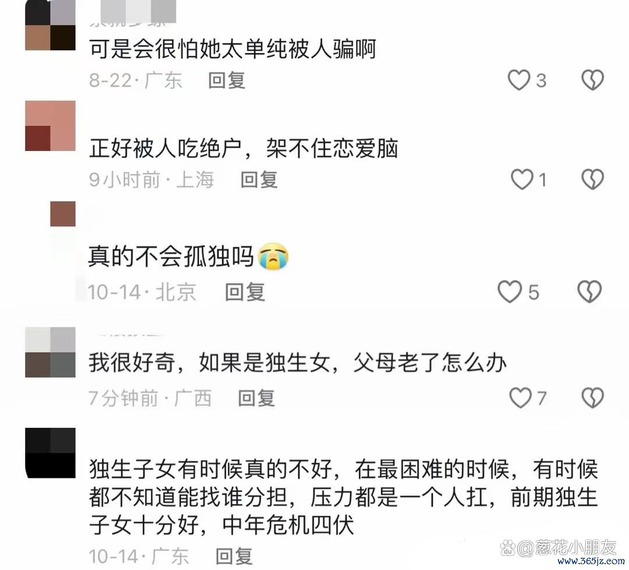
Task: Open the www.365jz.com watermark link
Action: [x=591, y=561]
